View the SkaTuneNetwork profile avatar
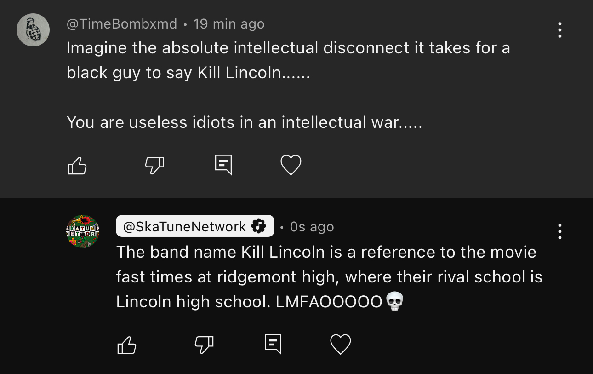The image size is (593, 374). pyautogui.click(x=83, y=231)
